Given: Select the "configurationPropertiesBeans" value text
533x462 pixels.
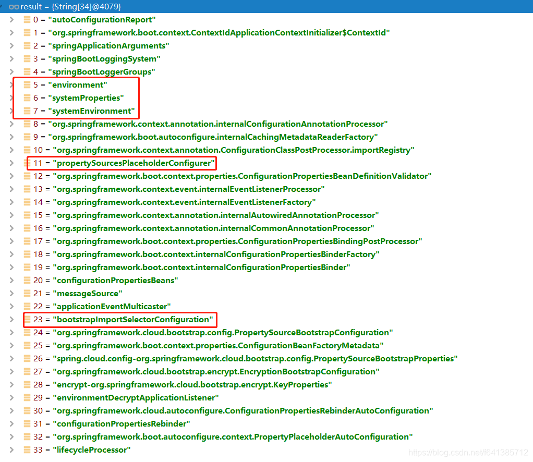Looking at the screenshot, I should pyautogui.click(x=116, y=281).
